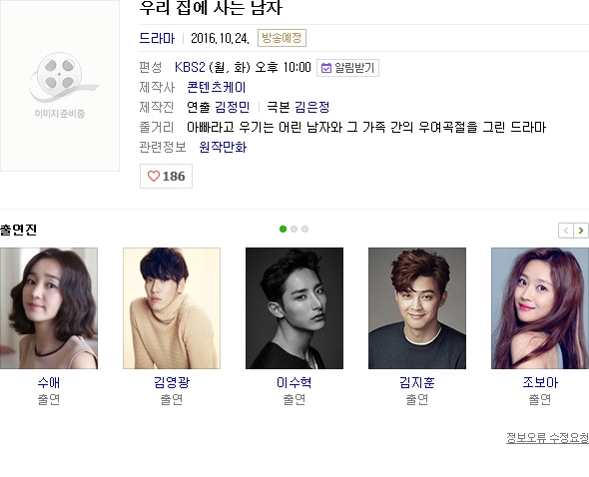Viewport: 589px width, 477px height.
Task: Open the 김영광 name link
Action: click(172, 382)
